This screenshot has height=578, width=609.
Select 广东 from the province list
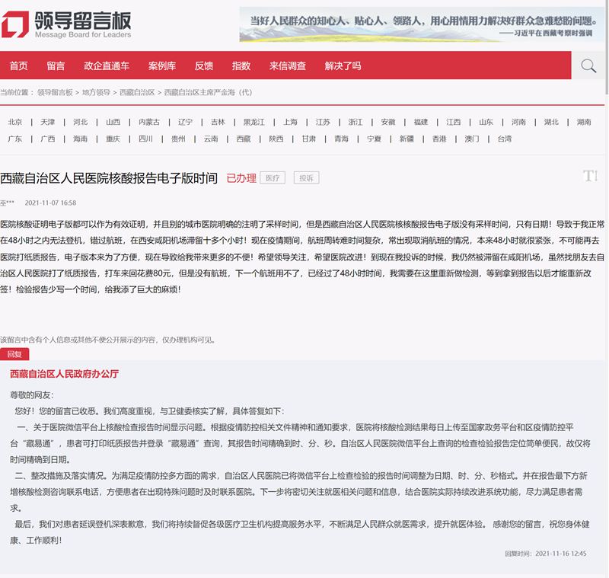(x=15, y=139)
